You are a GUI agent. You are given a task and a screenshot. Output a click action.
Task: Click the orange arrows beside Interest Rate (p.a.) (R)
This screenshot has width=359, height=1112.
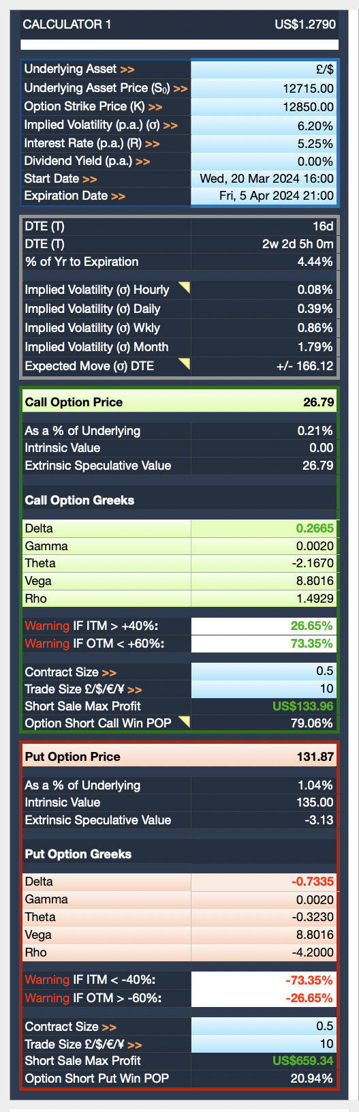pos(152,144)
